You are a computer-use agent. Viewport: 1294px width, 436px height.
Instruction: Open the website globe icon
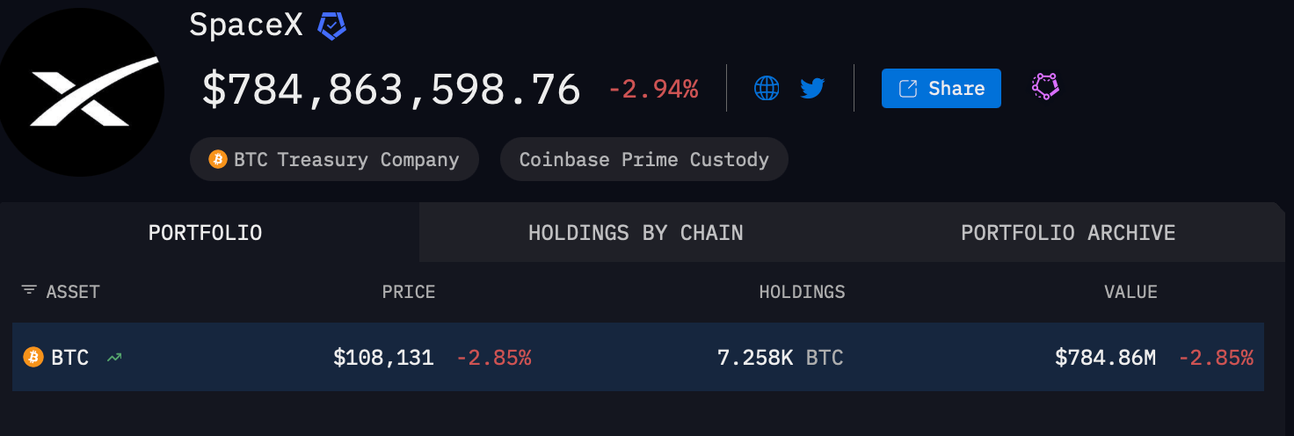pyautogui.click(x=767, y=88)
